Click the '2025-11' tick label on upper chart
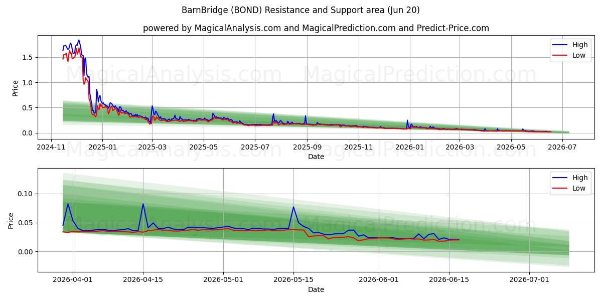This screenshot has height=301, width=602. tap(358, 147)
